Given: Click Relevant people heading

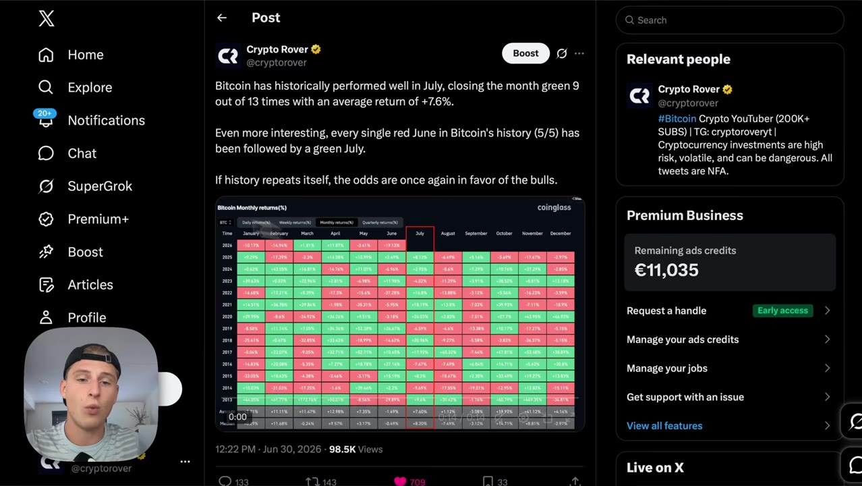Looking at the screenshot, I should point(679,59).
